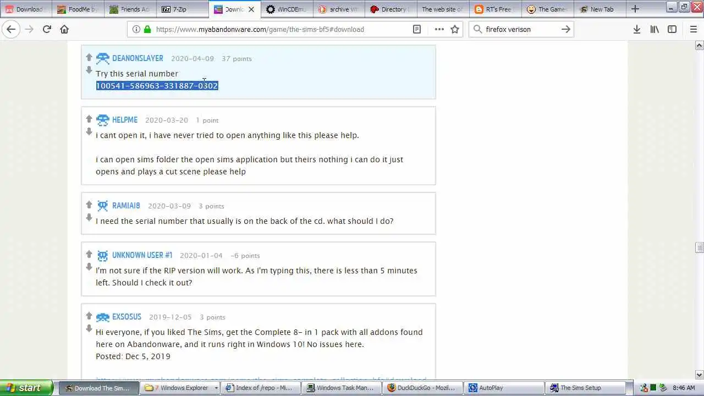
Task: Open the Windows Start menu
Action: coord(26,388)
